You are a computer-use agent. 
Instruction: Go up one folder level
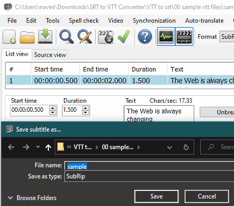point(48,147)
